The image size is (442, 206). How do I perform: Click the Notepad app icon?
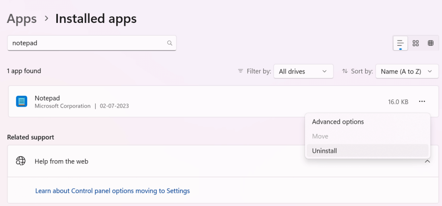[x=22, y=101]
